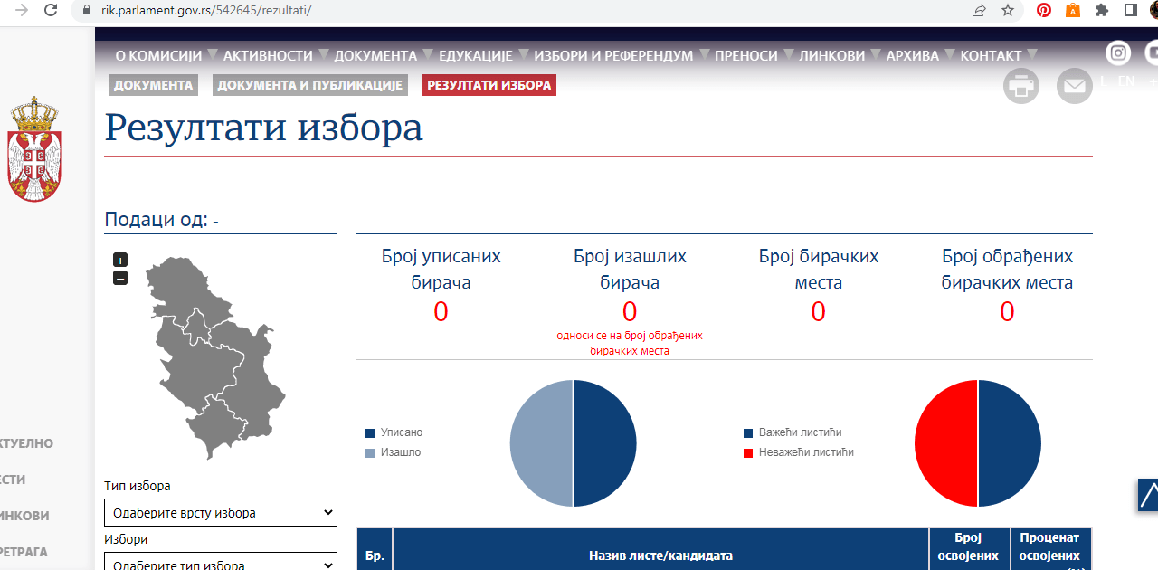The image size is (1158, 570).
Task: Toggle the Изашло legend item
Action: pyautogui.click(x=393, y=452)
